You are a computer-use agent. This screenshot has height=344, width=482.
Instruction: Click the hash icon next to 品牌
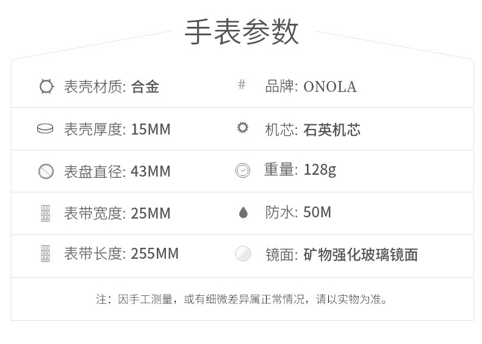coord(242,84)
